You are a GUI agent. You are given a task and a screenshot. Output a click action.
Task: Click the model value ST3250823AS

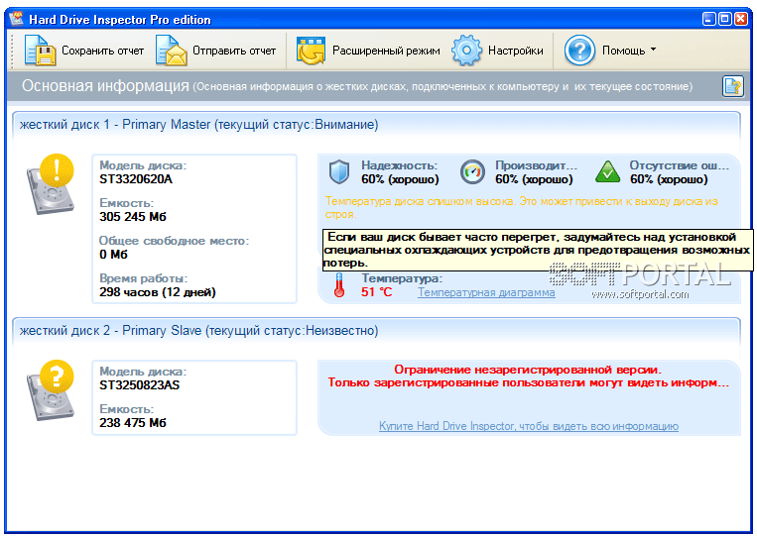pos(140,385)
